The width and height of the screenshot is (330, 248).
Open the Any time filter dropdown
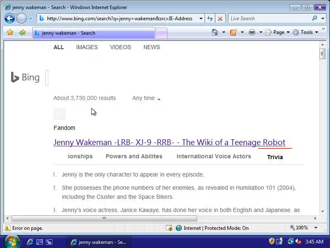click(x=146, y=98)
